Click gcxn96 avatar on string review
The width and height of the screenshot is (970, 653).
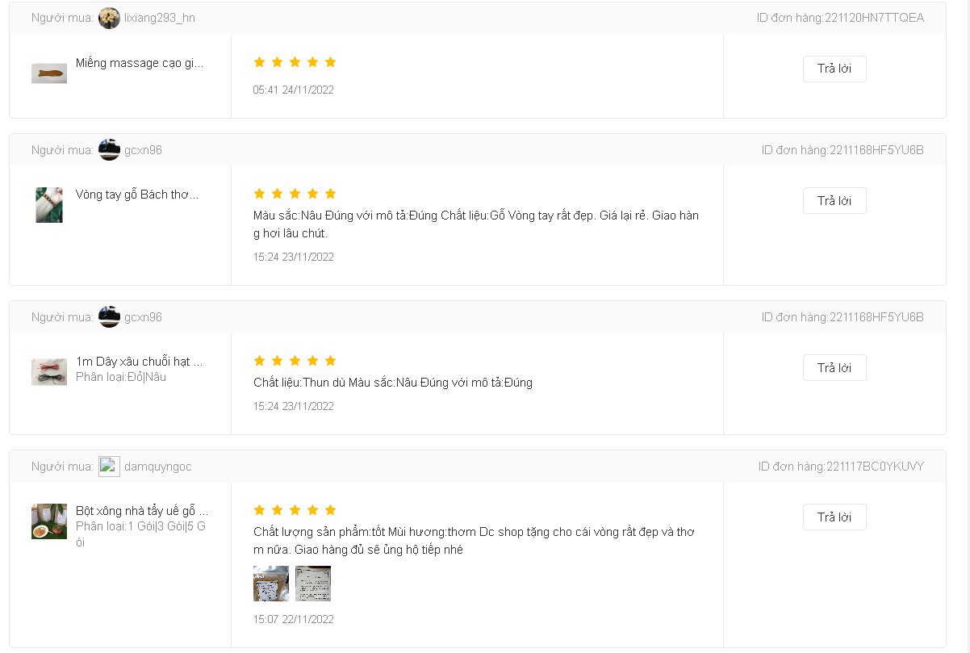[x=109, y=317]
